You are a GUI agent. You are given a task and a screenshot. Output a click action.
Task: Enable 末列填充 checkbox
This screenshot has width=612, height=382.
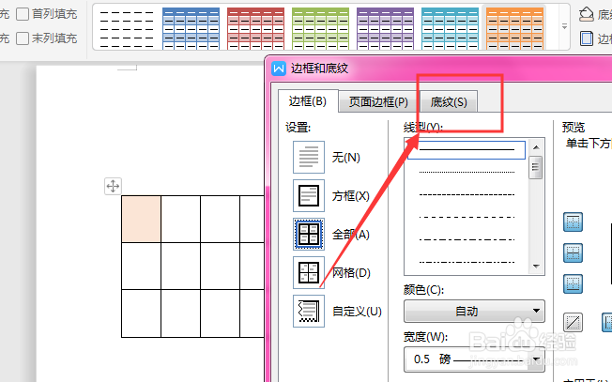pos(23,38)
